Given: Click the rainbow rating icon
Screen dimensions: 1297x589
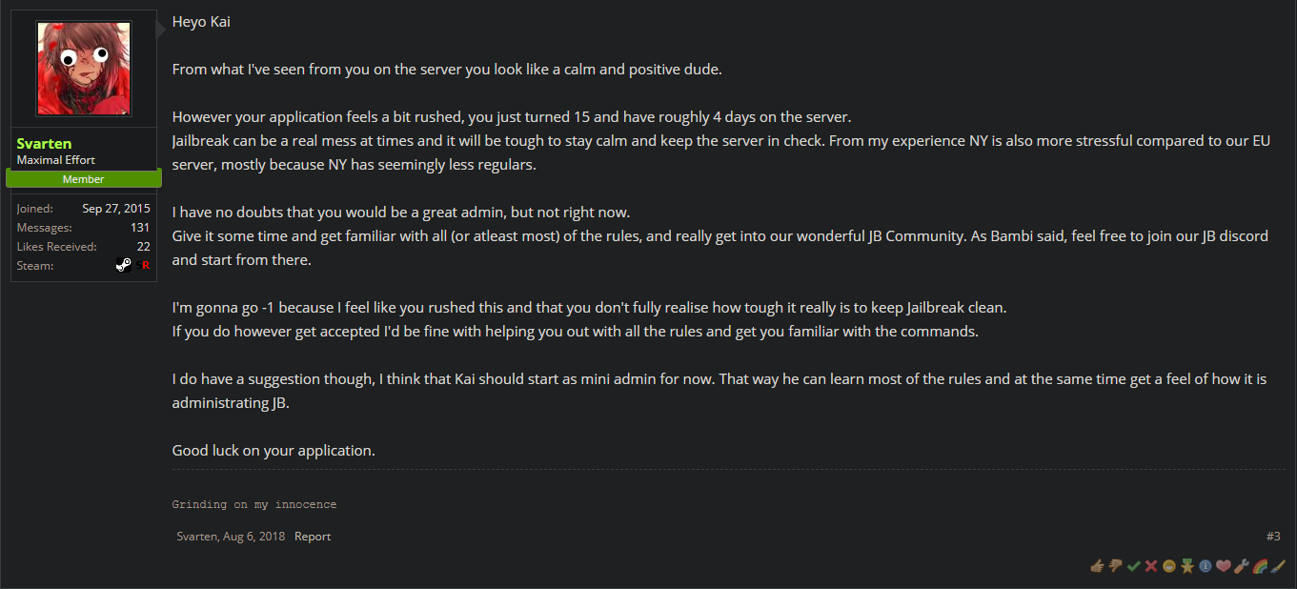Looking at the screenshot, I should click(x=1260, y=566).
